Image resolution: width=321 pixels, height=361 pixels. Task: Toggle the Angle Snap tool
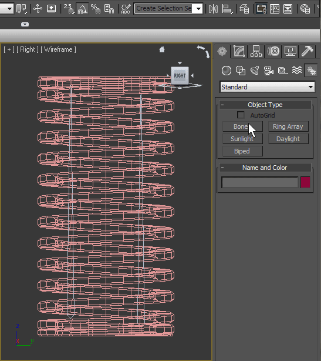[83, 9]
